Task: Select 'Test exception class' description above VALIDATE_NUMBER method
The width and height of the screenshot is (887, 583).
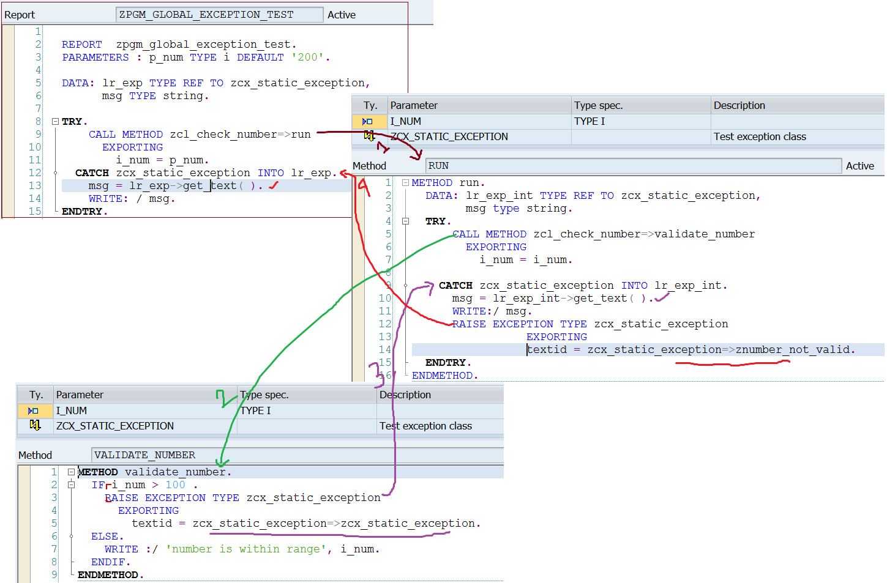Action: tap(425, 426)
